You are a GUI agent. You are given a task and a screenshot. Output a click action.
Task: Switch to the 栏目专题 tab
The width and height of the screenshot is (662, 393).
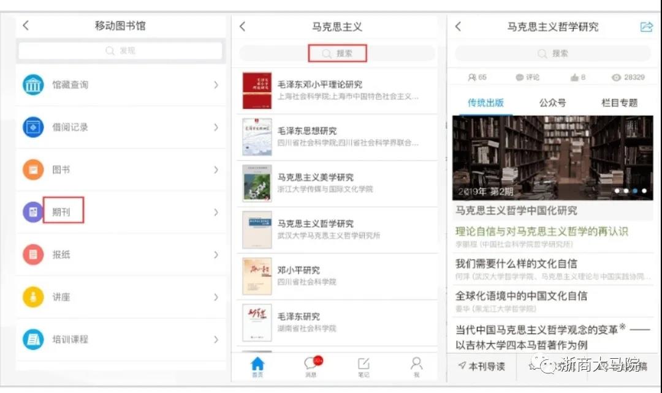click(620, 103)
